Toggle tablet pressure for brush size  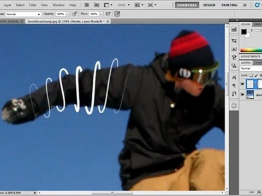(117, 14)
